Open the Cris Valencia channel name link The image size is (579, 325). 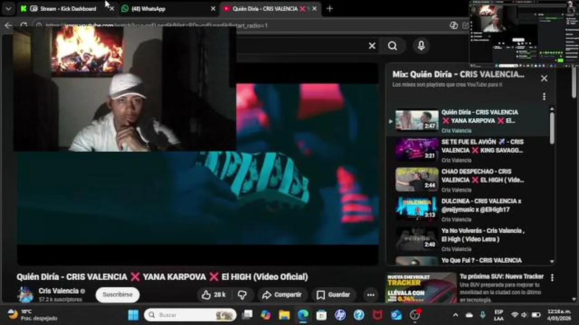58,291
